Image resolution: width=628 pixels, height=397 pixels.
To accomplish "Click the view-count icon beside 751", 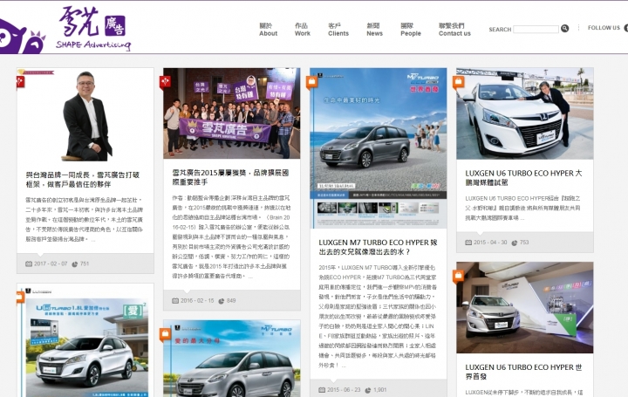I will 75,264.
